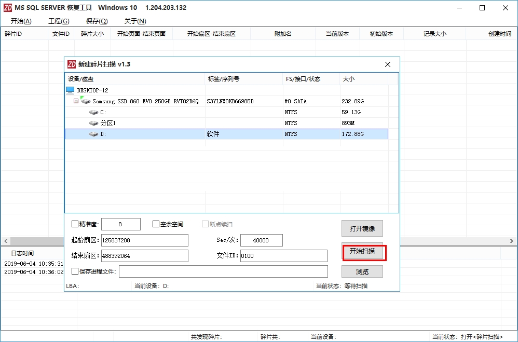Click the main window 文件ID column header

[61, 34]
